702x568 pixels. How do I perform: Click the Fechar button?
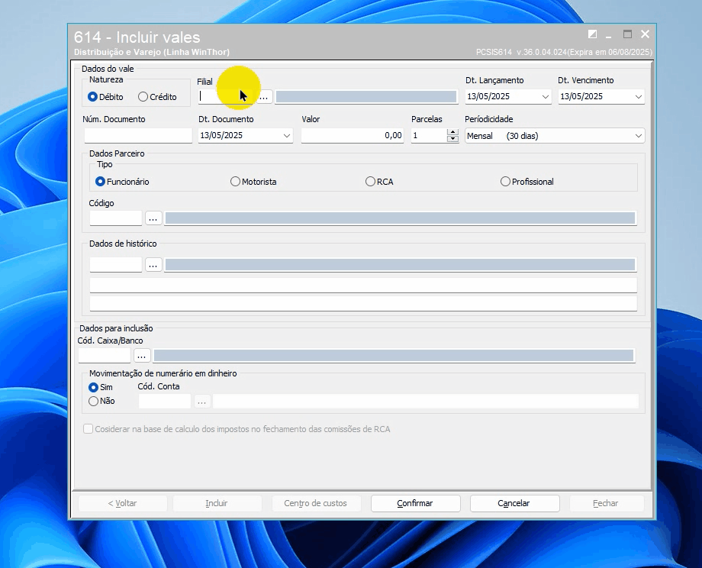tap(606, 503)
